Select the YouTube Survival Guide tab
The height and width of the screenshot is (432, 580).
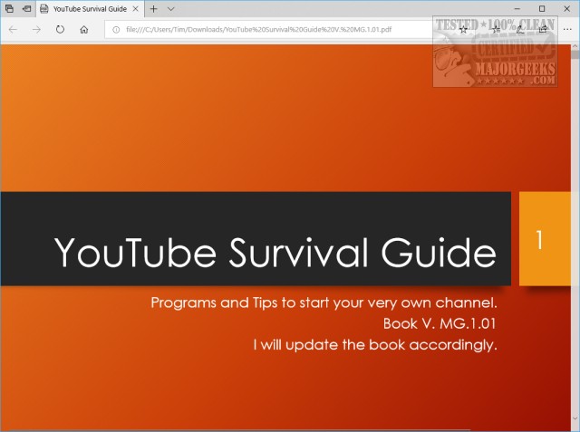click(x=89, y=9)
